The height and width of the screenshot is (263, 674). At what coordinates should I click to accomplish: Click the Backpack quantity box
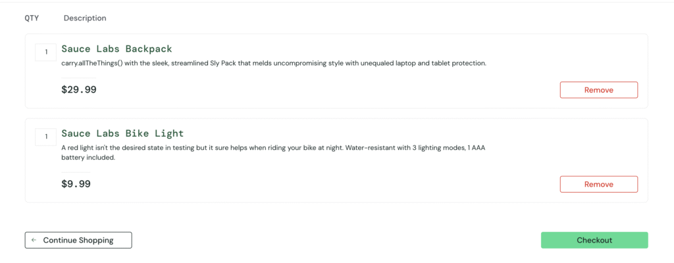(x=46, y=53)
